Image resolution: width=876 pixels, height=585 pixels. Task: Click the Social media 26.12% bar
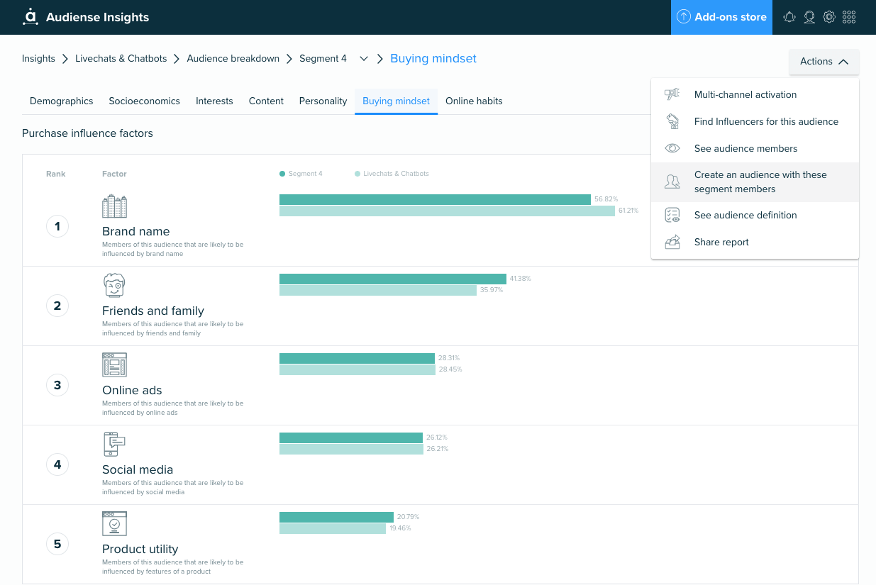click(351, 438)
